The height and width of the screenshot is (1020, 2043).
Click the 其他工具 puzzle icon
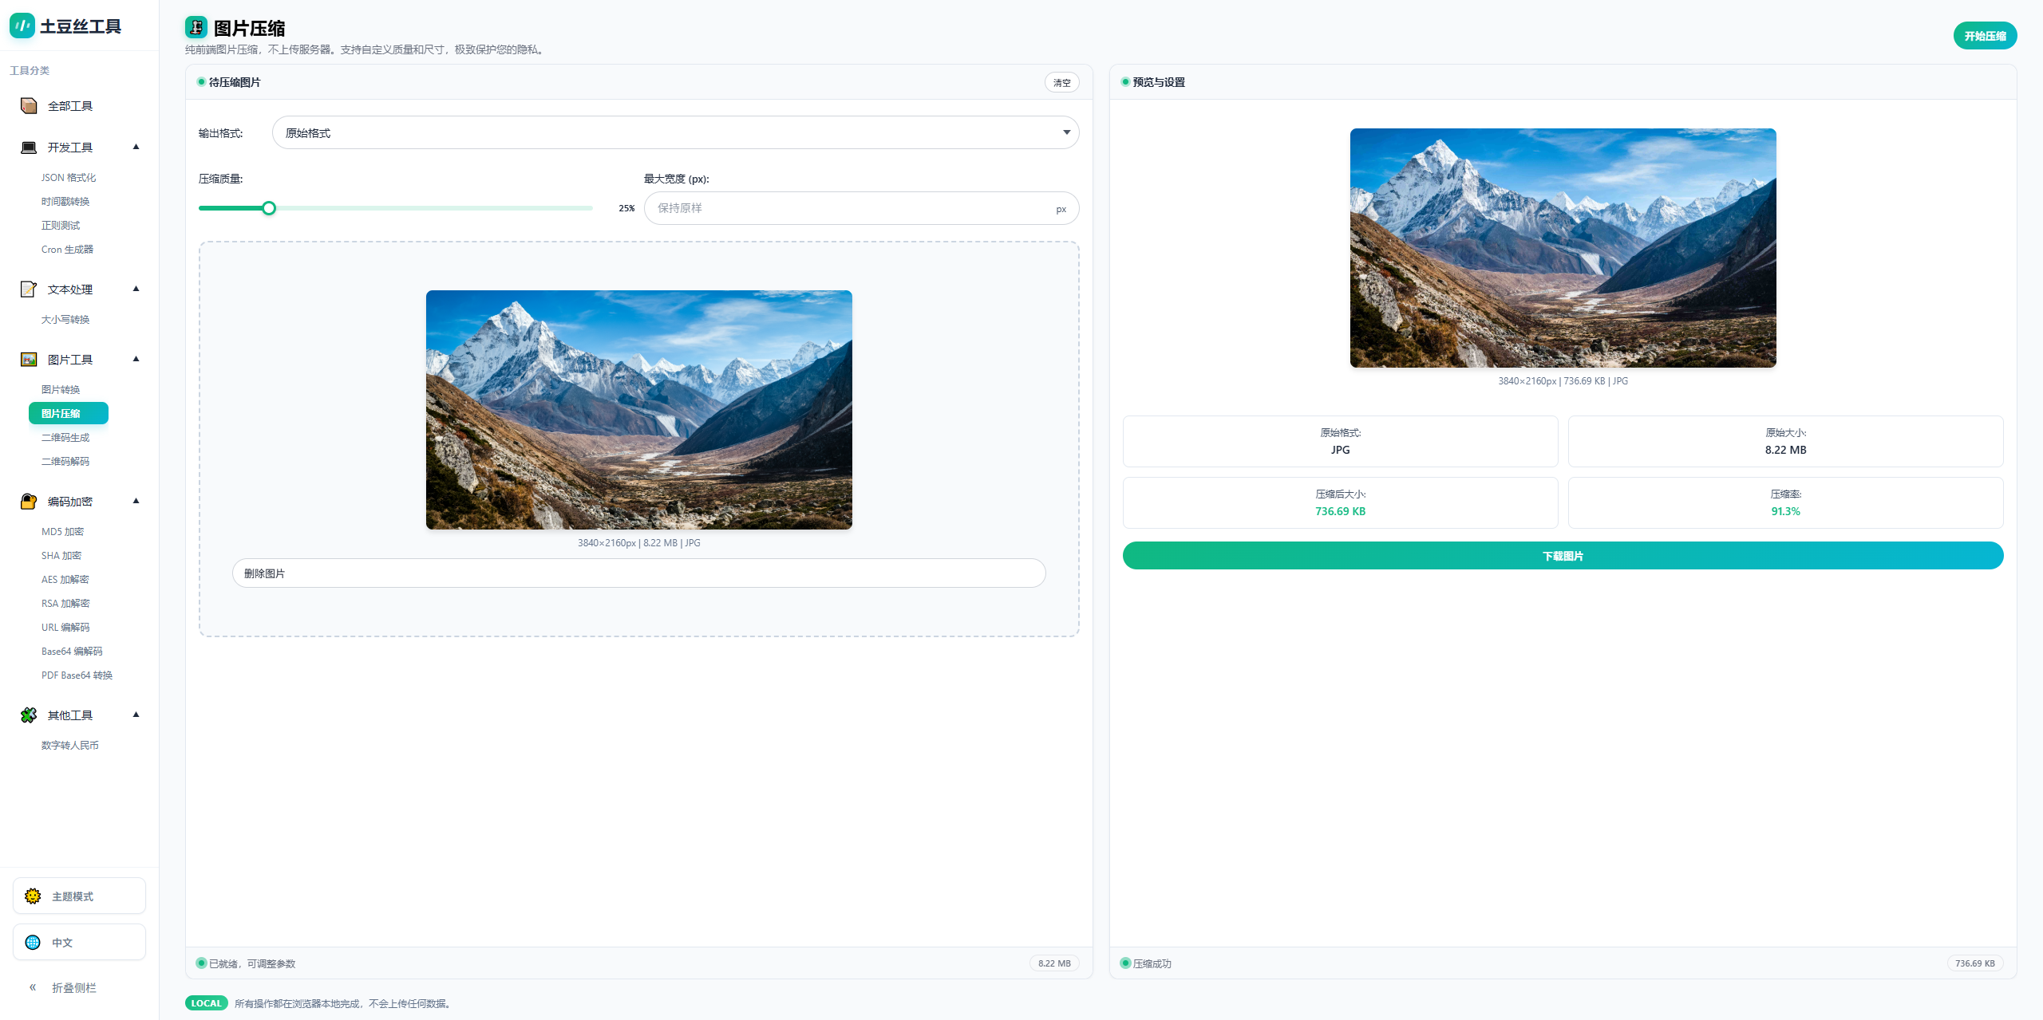[29, 715]
